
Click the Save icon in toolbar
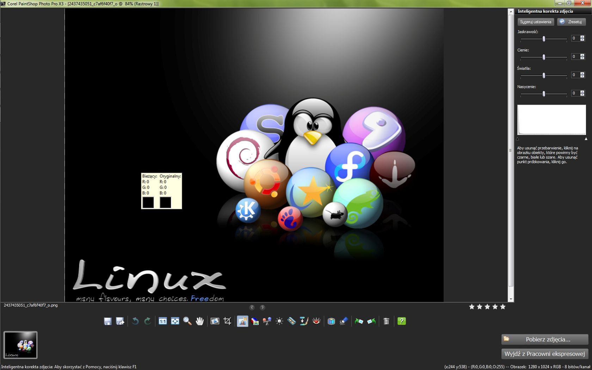(x=107, y=321)
